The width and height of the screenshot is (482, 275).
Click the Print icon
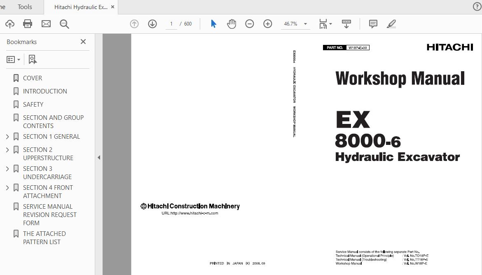28,23
